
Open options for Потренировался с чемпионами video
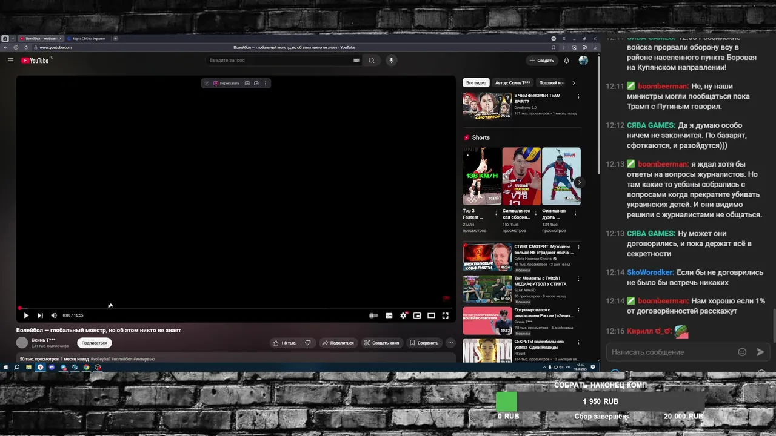(x=578, y=311)
